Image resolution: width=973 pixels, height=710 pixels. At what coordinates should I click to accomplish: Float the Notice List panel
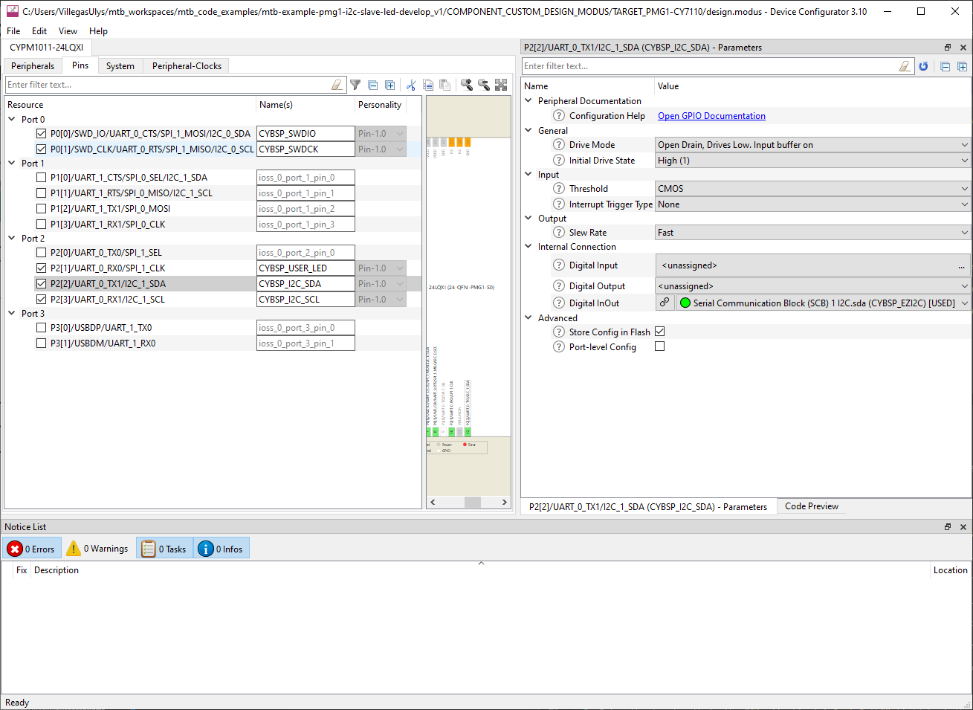click(948, 527)
